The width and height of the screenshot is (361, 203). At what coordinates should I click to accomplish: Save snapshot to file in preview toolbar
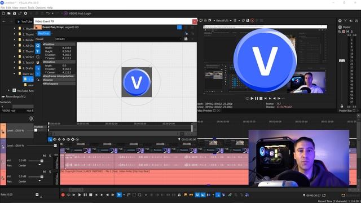248,20
